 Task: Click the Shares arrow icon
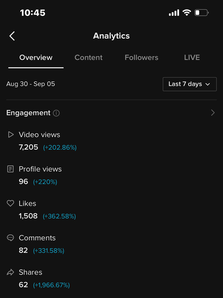coord(10,272)
